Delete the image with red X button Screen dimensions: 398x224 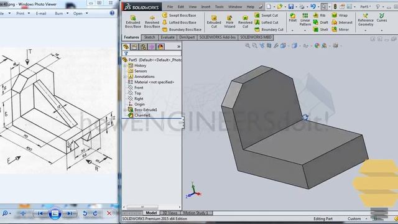pyautogui.click(x=109, y=213)
